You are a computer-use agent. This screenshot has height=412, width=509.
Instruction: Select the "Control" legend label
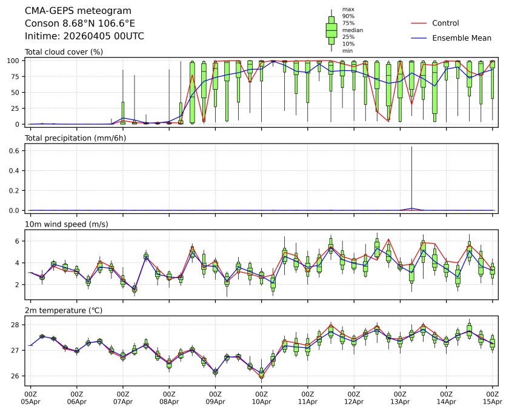tap(445, 23)
